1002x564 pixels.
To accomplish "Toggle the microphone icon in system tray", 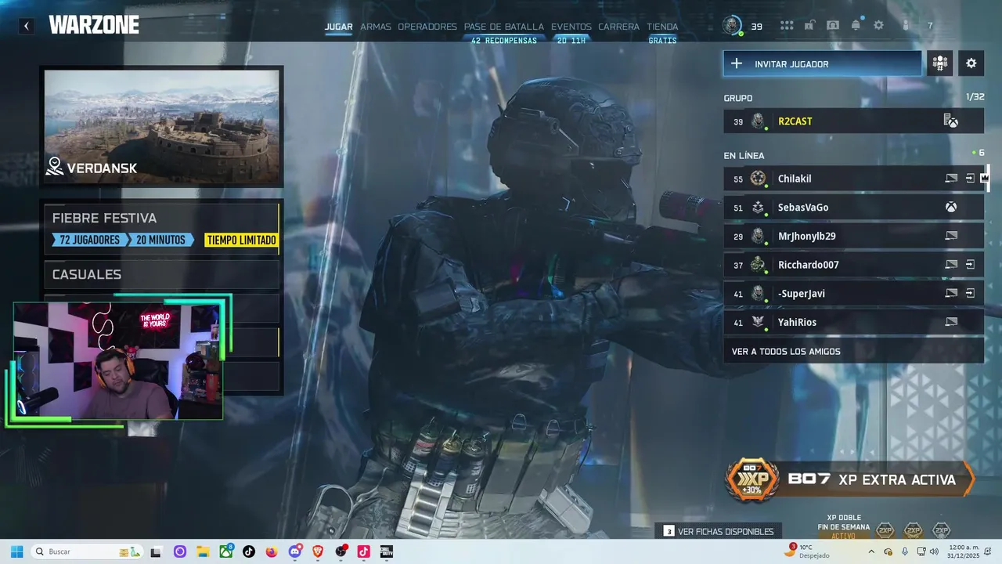I will pyautogui.click(x=905, y=551).
